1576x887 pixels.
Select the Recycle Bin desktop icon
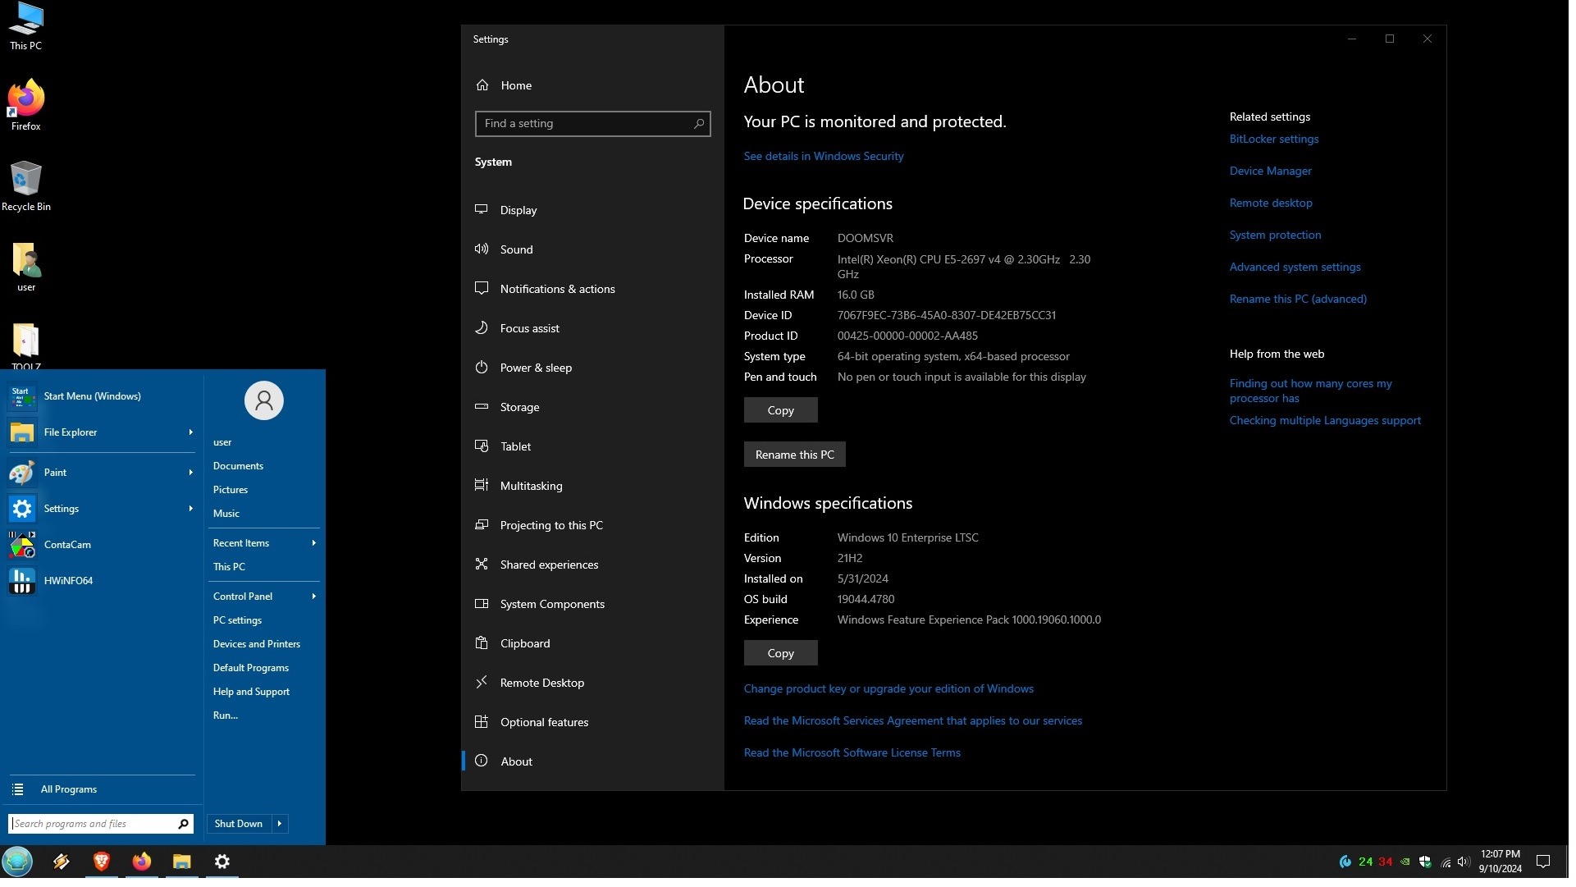[x=25, y=185]
